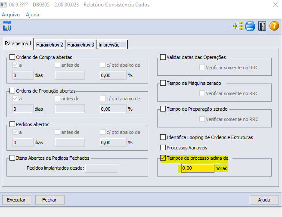Screen dimensions: 282x217
Task: Click the Executar button
Action: pos(17,200)
